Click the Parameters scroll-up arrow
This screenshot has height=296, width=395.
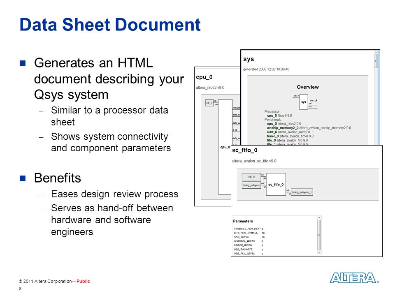click(x=319, y=218)
